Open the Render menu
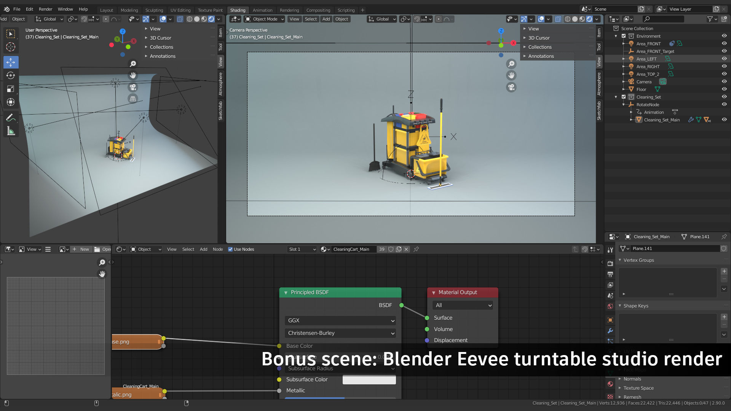This screenshot has height=411, width=731. (45, 9)
